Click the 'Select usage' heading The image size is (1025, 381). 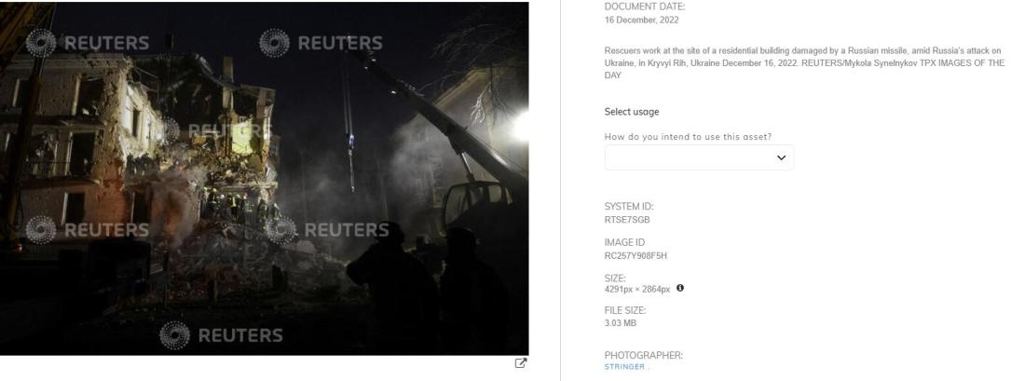(632, 112)
